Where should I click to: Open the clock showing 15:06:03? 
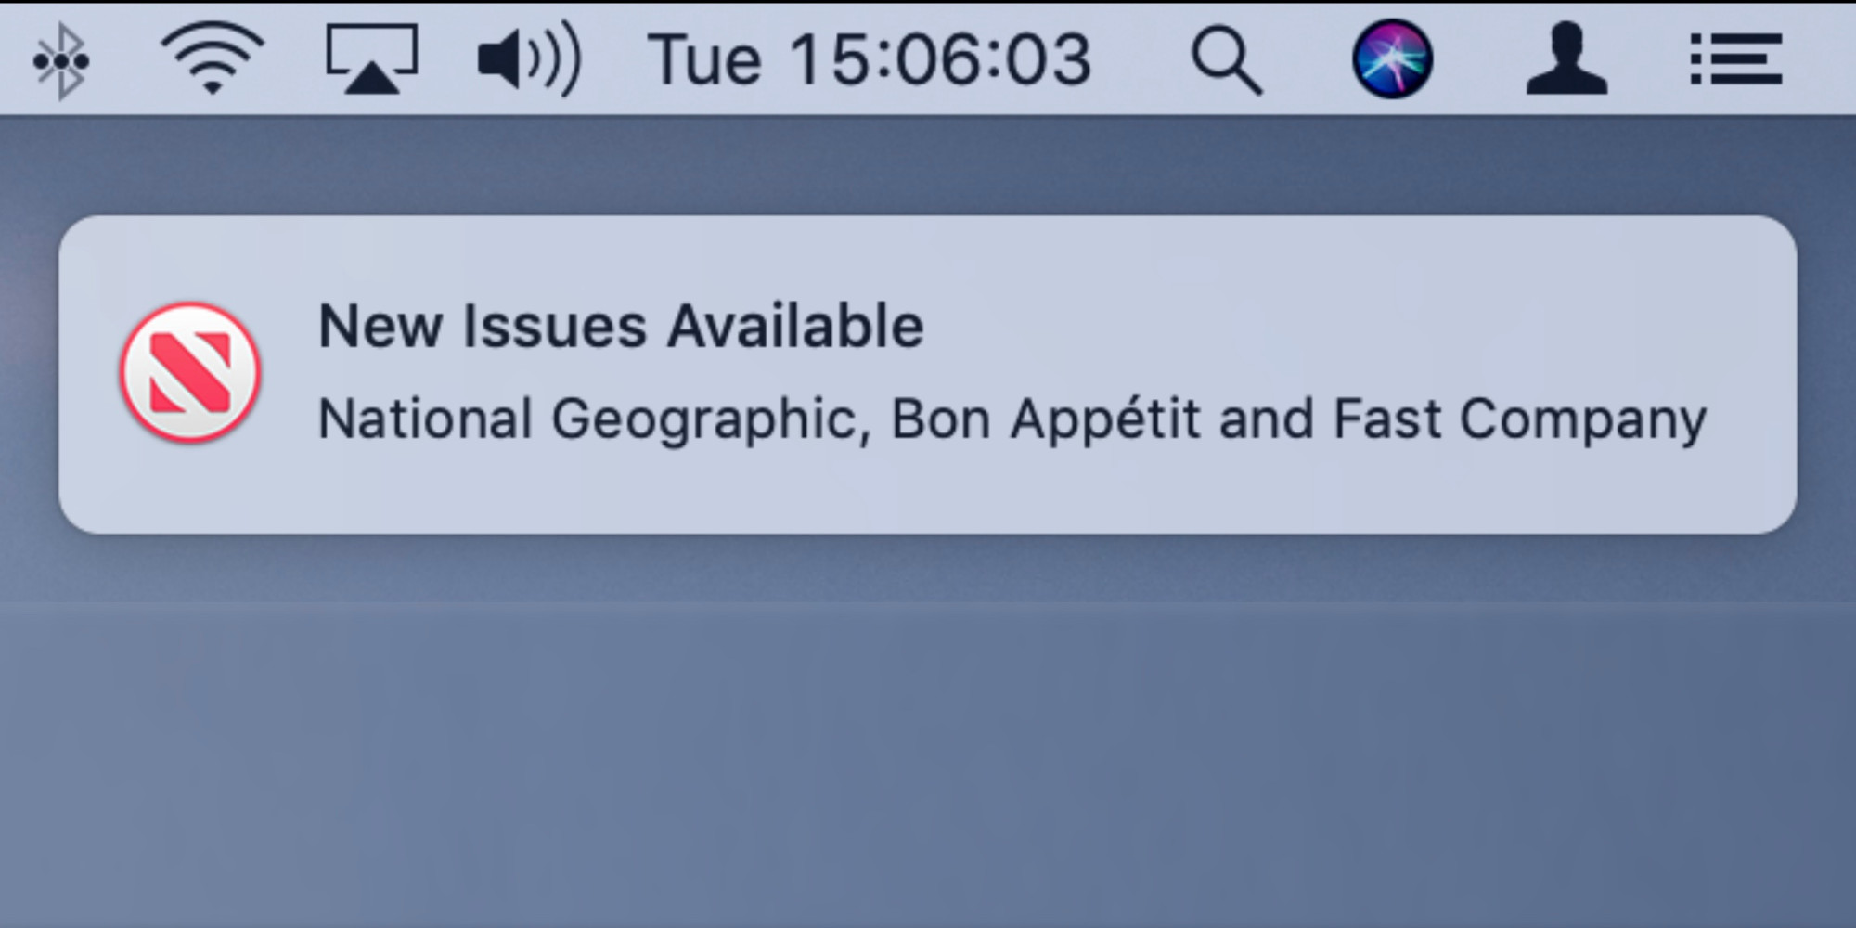(x=940, y=60)
